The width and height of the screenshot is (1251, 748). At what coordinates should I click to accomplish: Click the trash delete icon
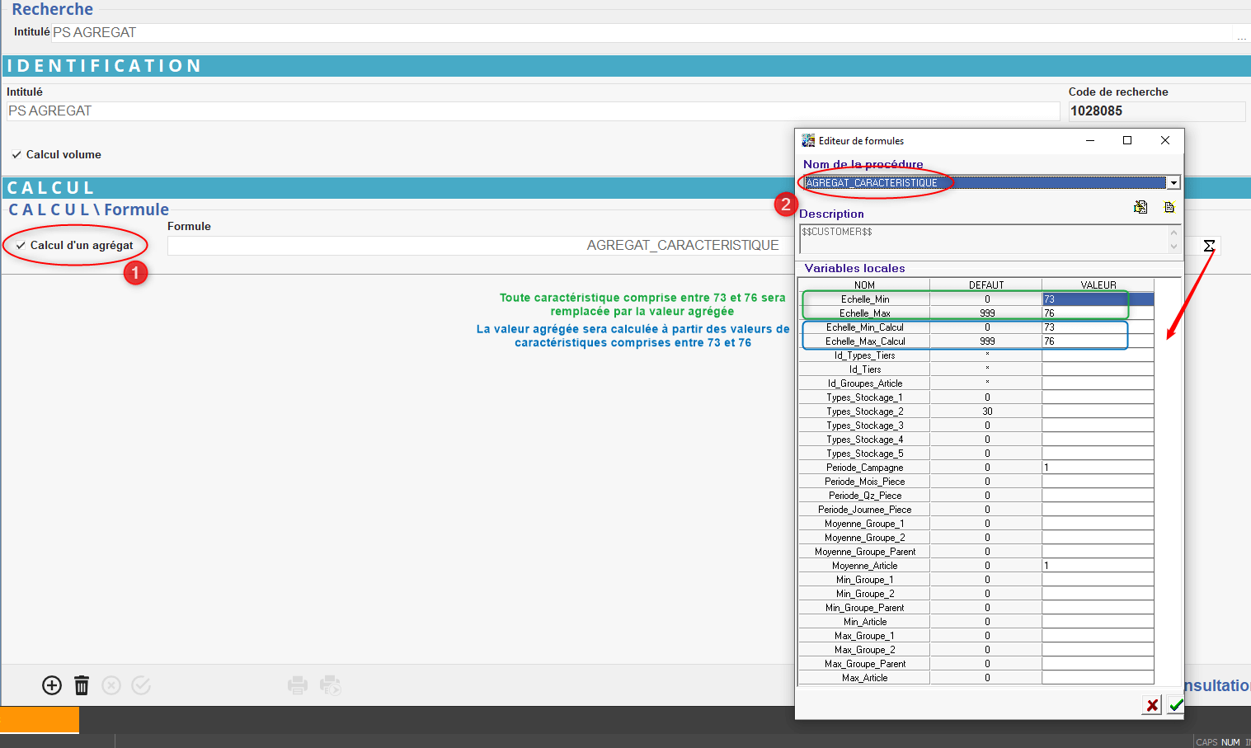(x=82, y=685)
